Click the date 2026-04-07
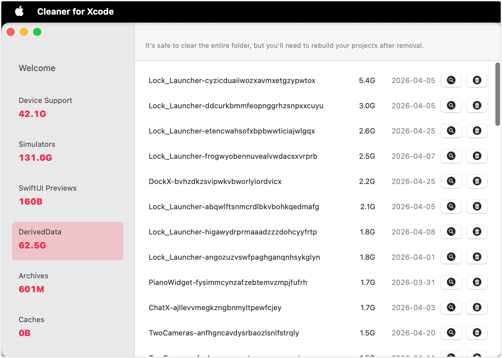 413,156
